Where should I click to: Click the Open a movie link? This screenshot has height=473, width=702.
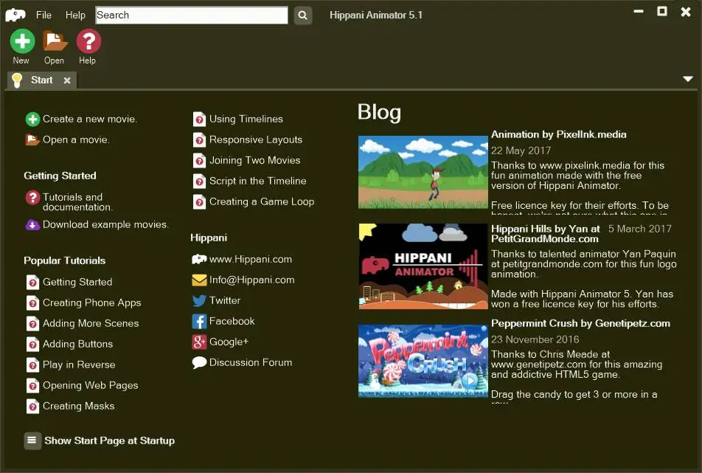pyautogui.click(x=76, y=139)
